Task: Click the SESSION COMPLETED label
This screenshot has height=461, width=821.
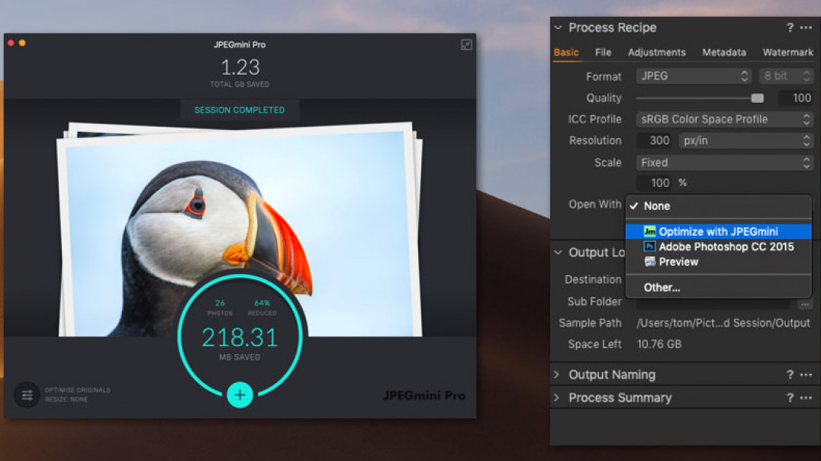Action: (x=240, y=110)
